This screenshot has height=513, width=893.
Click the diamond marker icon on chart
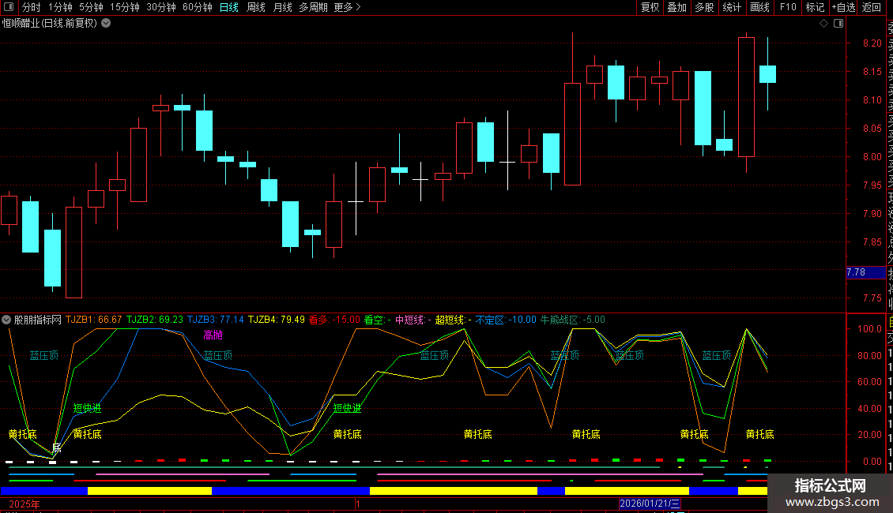click(x=823, y=24)
